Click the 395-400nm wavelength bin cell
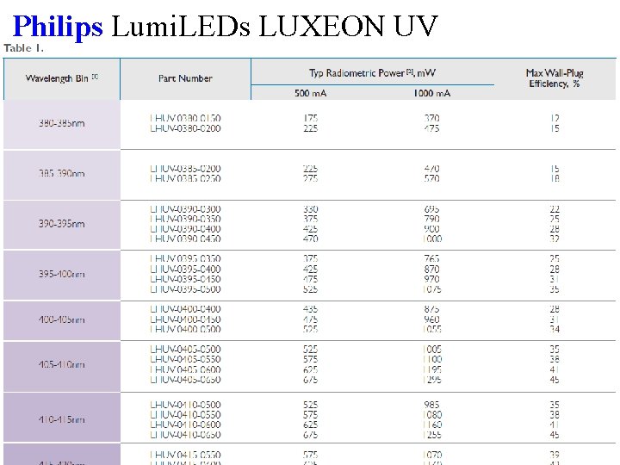Screen dimensions: 620x465 point(62,274)
